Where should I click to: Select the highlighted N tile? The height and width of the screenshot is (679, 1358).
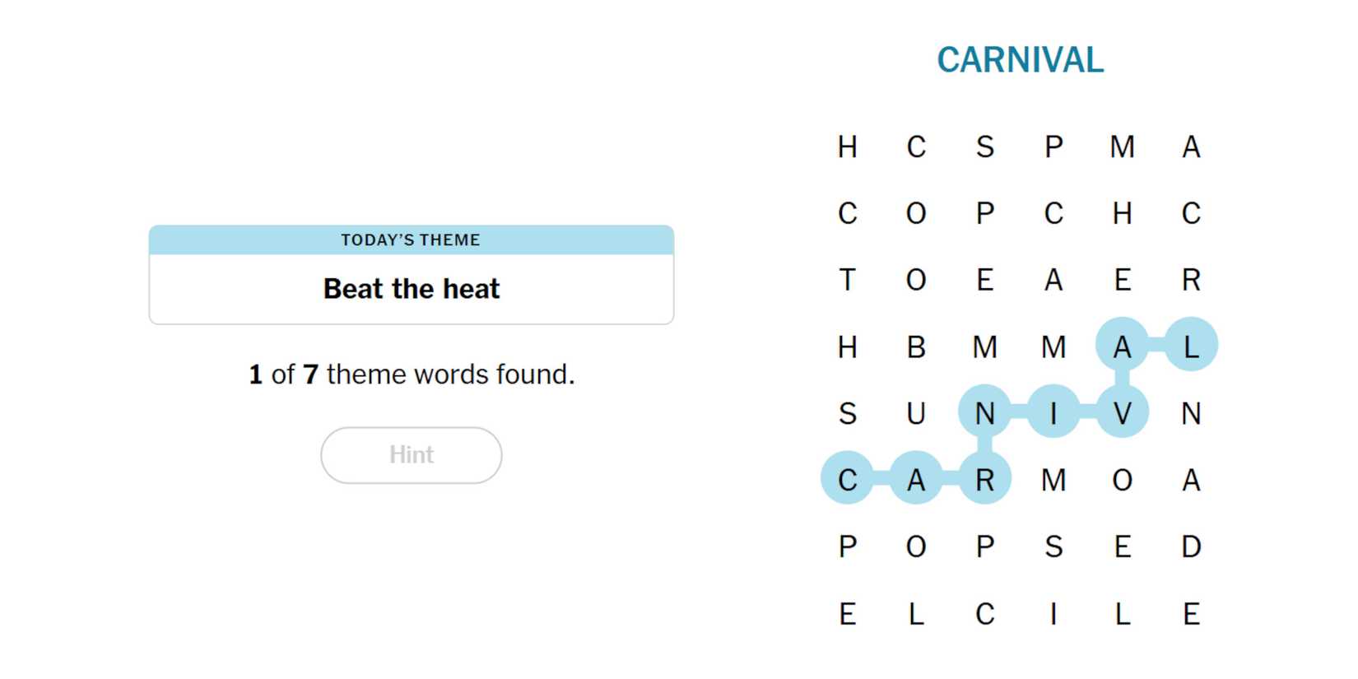[x=984, y=413]
